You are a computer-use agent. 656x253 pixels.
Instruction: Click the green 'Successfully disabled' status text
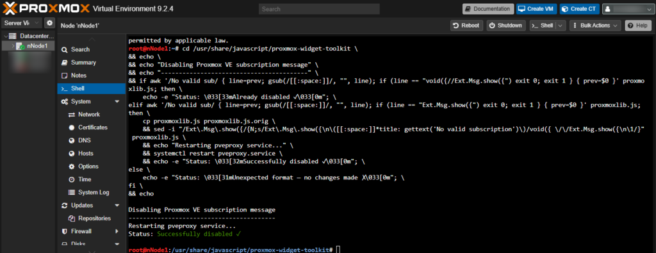[199, 234]
